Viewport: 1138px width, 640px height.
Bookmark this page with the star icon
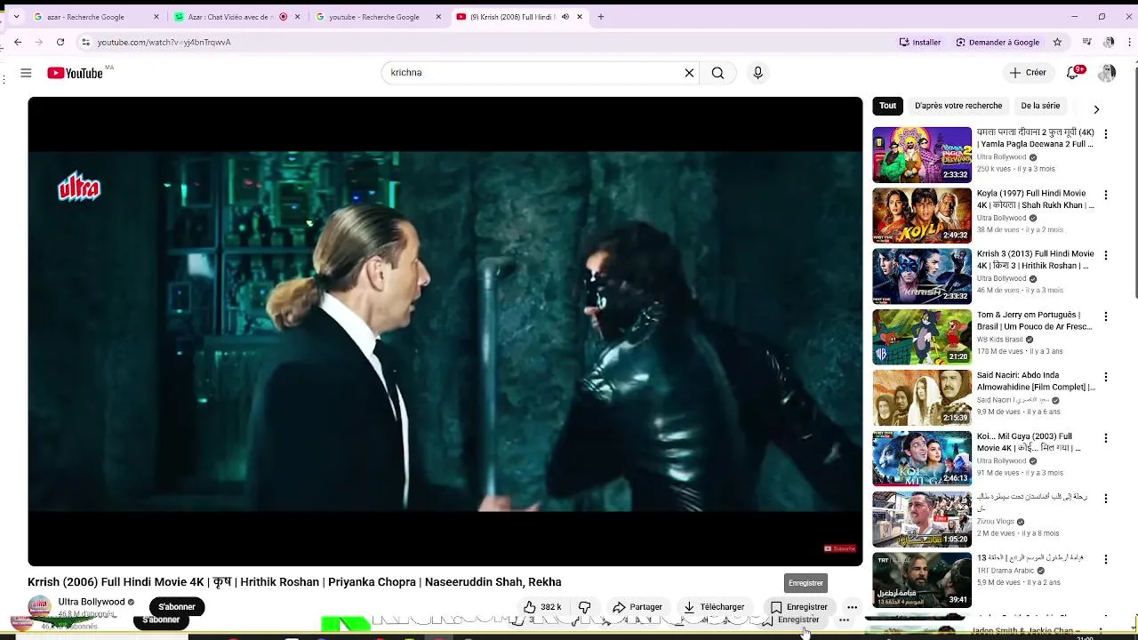[x=1057, y=42]
